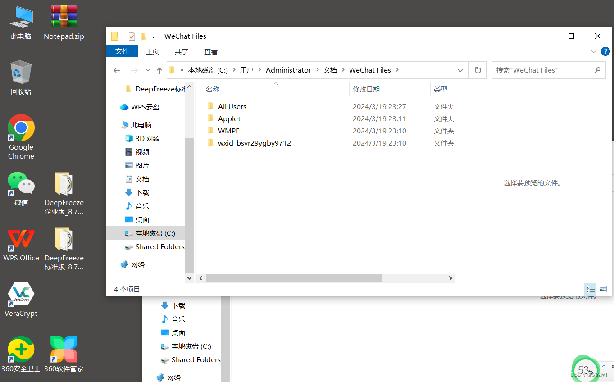Click the file list horizontal scrollbar thumb
614x382 pixels.
(x=294, y=278)
